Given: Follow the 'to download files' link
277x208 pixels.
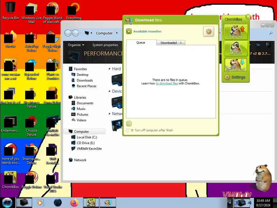Looking at the screenshot, I should [167, 83].
